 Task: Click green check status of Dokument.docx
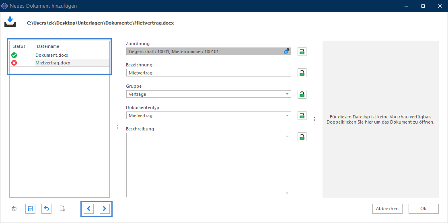[x=14, y=55]
